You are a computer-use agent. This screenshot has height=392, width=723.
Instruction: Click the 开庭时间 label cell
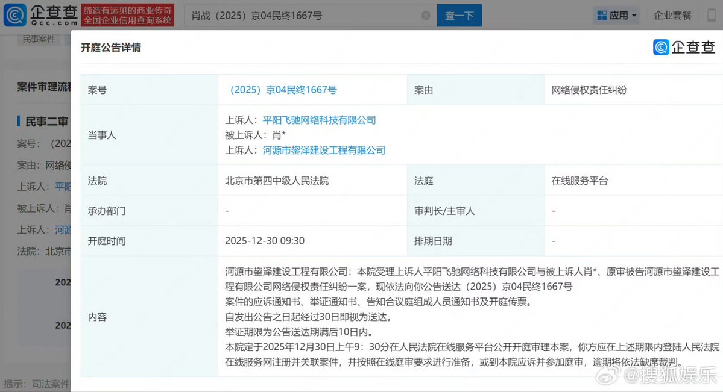(x=150, y=241)
